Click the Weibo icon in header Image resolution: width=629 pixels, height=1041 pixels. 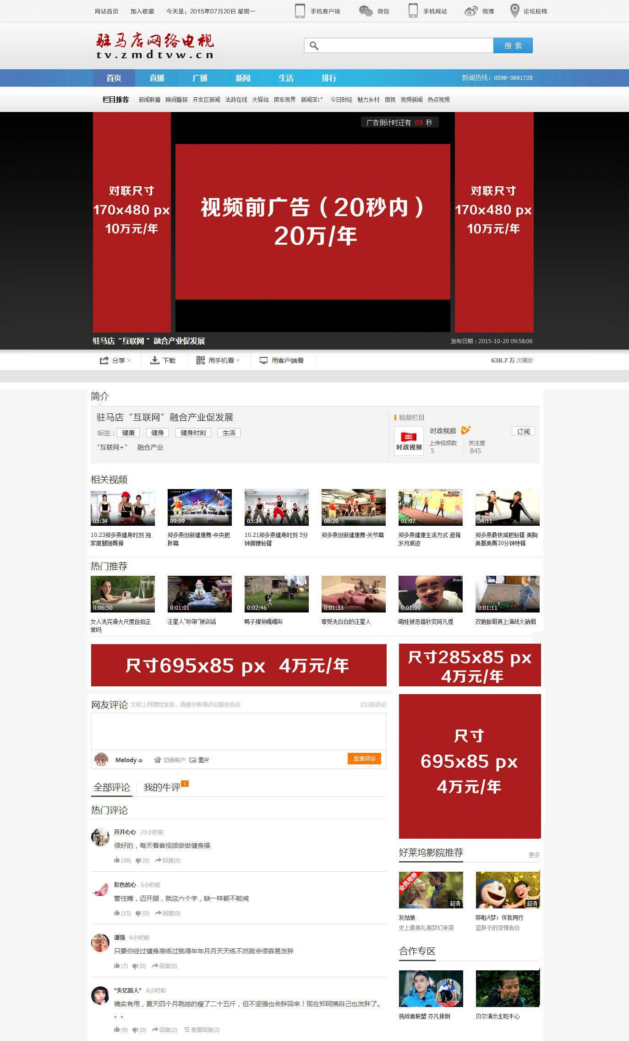tap(471, 11)
